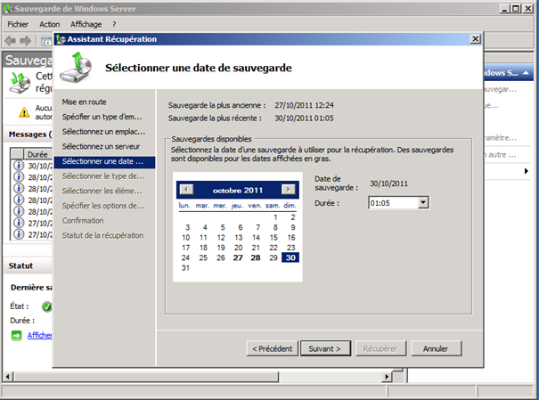Screen dimensions: 539x400
Task: Click the horizontal scrollbar left arrow
Action: [8, 377]
